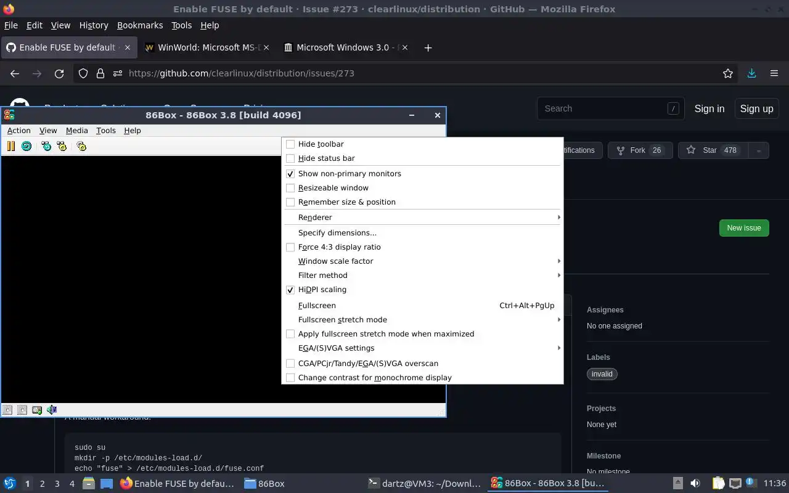The image size is (789, 493).
Task: Click the Fork button on GitHub
Action: (640, 150)
